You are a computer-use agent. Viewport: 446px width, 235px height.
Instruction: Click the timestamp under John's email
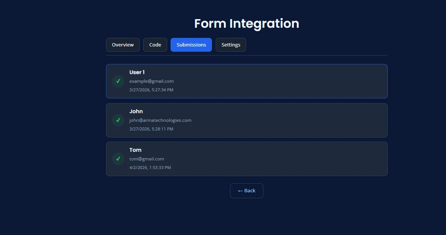(x=151, y=129)
